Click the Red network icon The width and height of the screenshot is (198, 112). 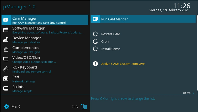tap(6, 79)
